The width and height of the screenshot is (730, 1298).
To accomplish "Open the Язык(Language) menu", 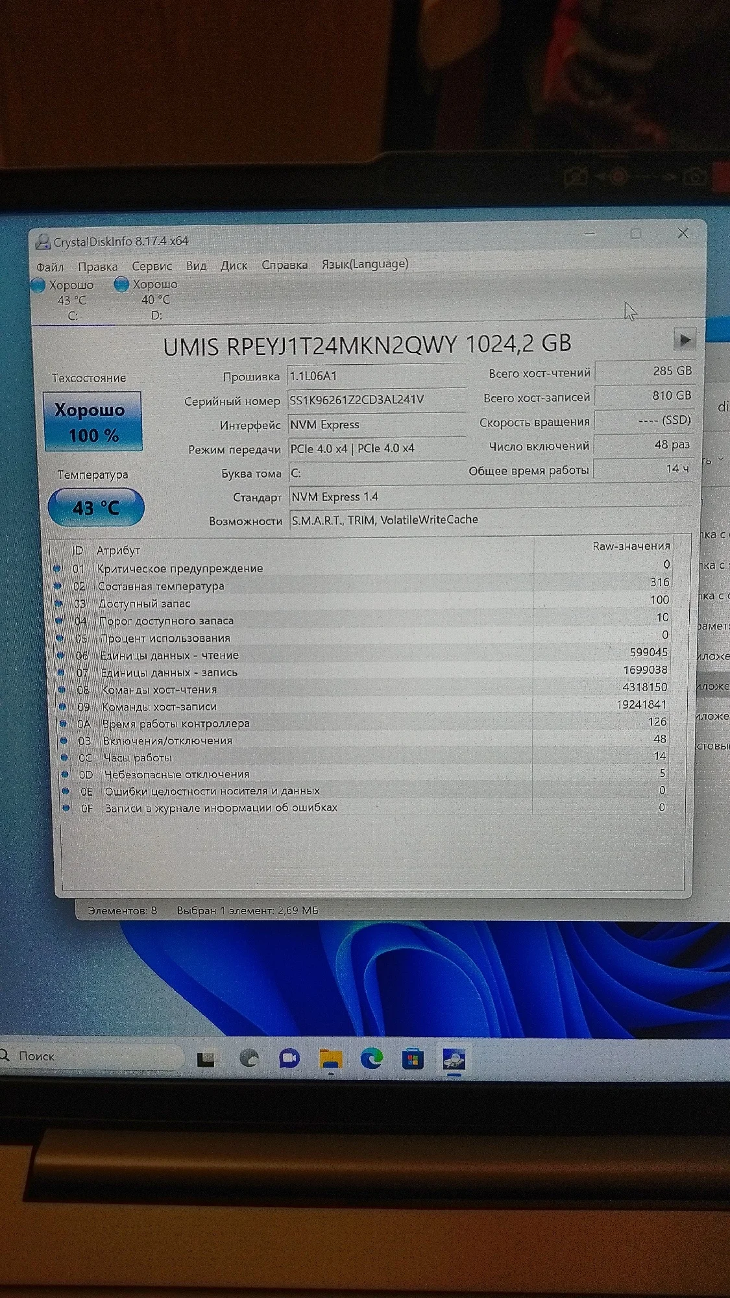I will (x=365, y=263).
